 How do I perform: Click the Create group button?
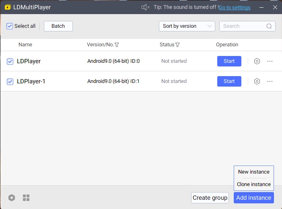pos(210,198)
